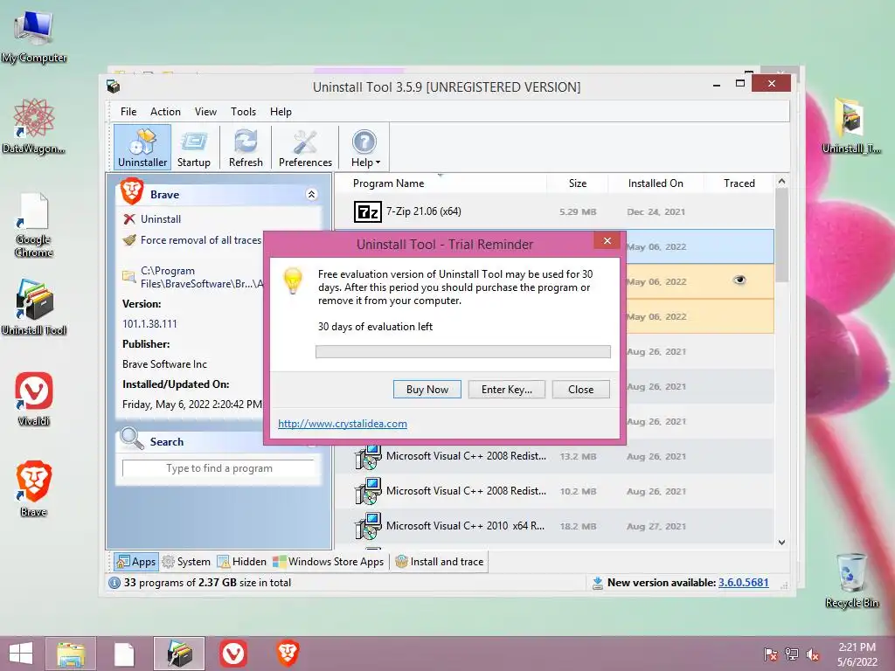Open the Help toolbar dropdown

tap(365, 148)
